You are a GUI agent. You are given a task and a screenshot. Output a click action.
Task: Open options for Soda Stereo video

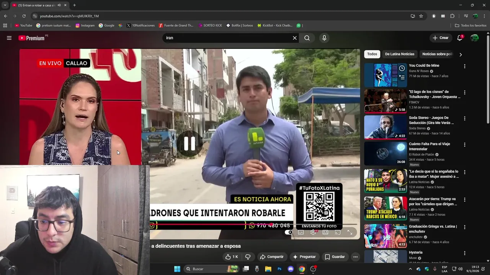(x=465, y=118)
